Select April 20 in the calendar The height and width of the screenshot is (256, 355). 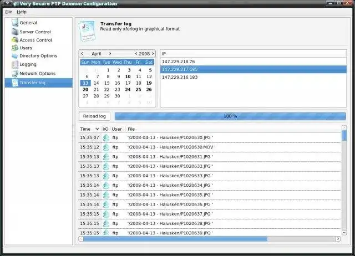click(85, 90)
